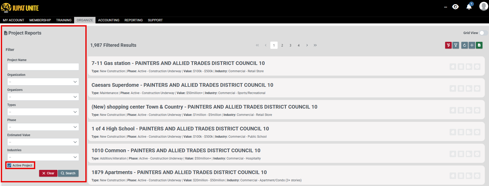Open the Organizers dropdown

[x=43, y=97]
